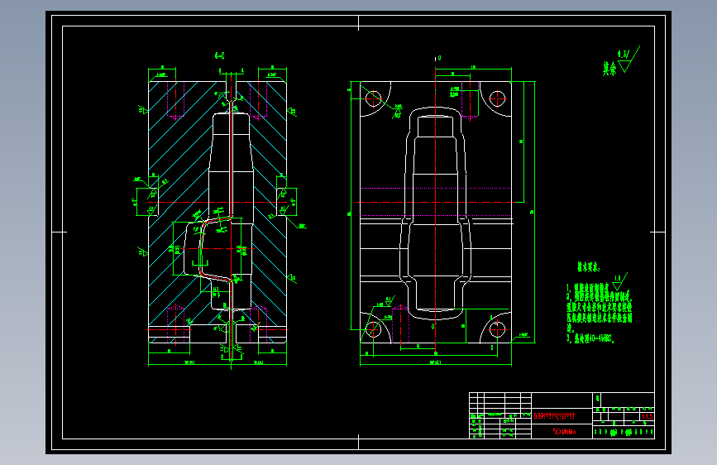Click the "1:1.5" scale value in title block
The width and height of the screenshot is (717, 465).
647,416
